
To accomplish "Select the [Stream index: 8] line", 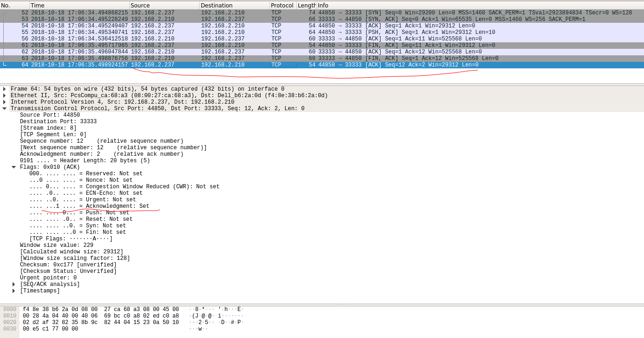I will (x=48, y=128).
